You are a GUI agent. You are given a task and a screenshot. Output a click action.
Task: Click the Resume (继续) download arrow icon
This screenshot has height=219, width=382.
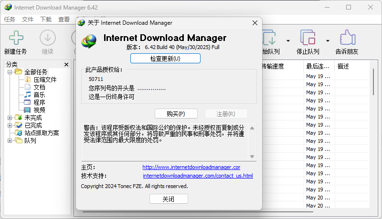coord(47,38)
